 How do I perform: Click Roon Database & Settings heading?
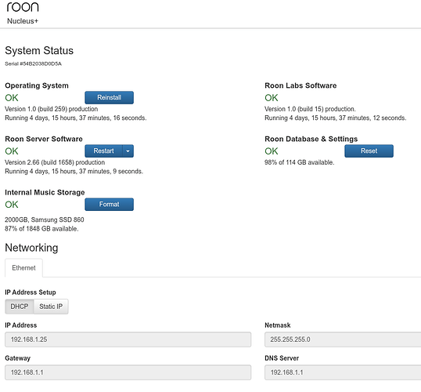tap(311, 139)
